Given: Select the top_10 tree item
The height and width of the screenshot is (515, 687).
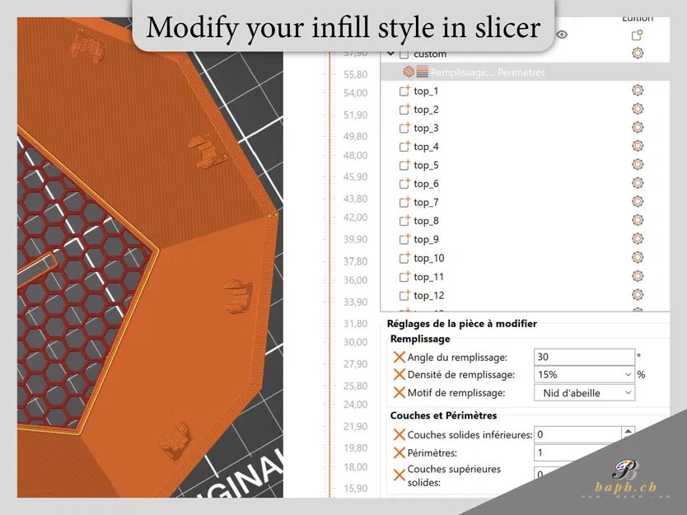Looking at the screenshot, I should pyautogui.click(x=428, y=258).
